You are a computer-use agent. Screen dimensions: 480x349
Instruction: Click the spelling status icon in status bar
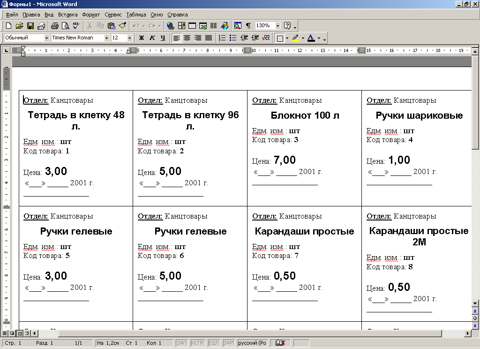point(280,343)
